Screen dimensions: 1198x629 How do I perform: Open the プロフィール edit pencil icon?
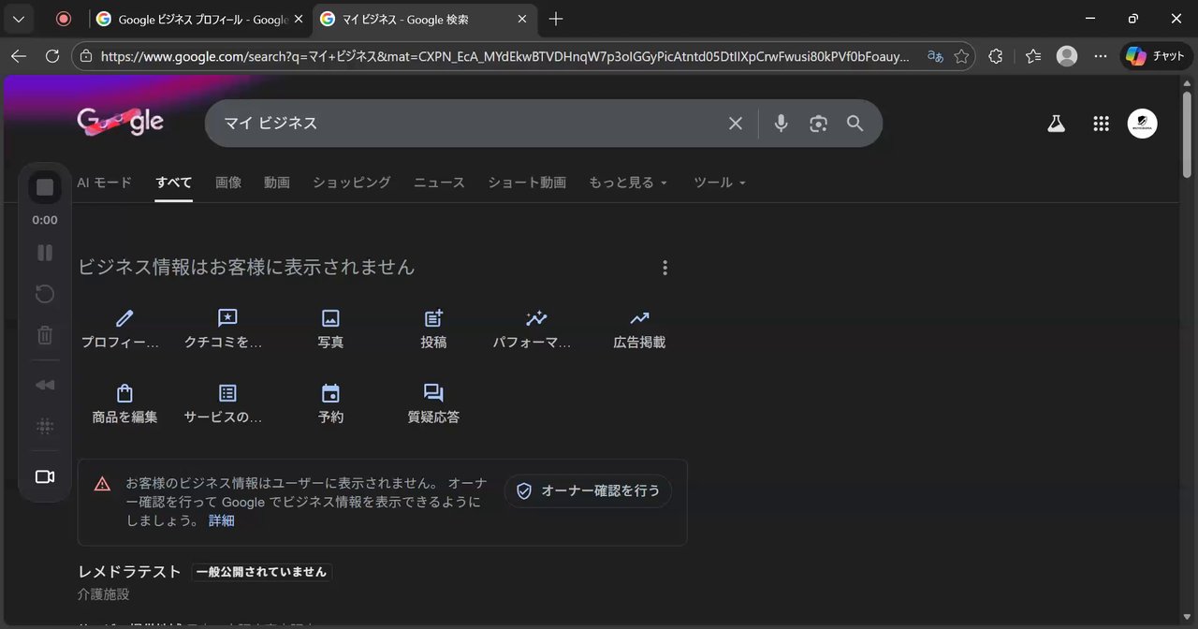(124, 319)
